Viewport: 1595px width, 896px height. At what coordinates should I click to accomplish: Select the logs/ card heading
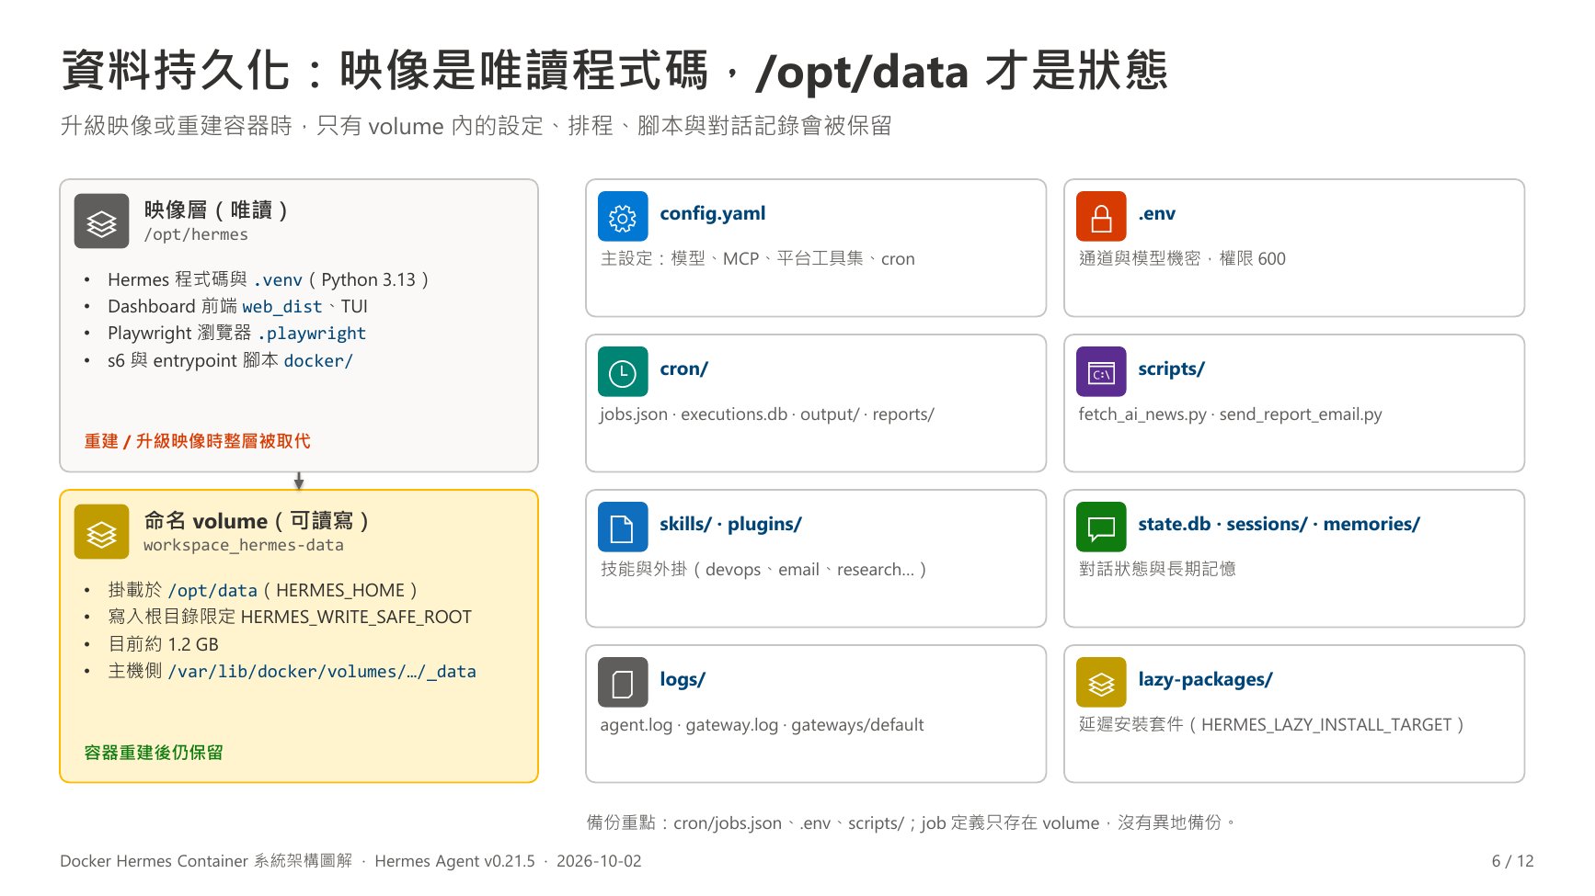click(x=683, y=679)
